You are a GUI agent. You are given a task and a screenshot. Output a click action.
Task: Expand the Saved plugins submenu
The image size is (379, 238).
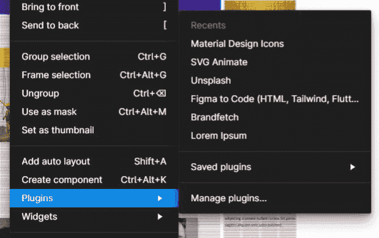coord(275,167)
